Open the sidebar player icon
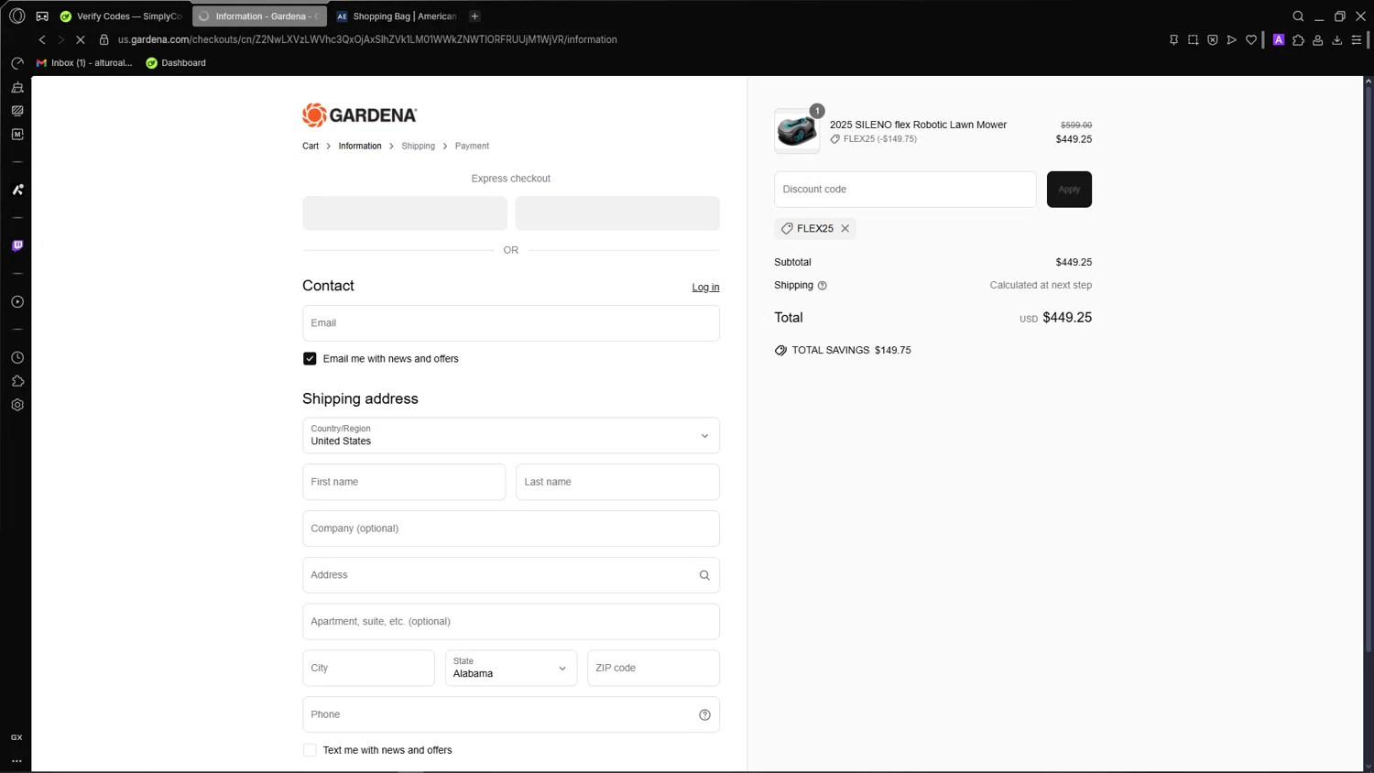The width and height of the screenshot is (1374, 773). pos(17,301)
